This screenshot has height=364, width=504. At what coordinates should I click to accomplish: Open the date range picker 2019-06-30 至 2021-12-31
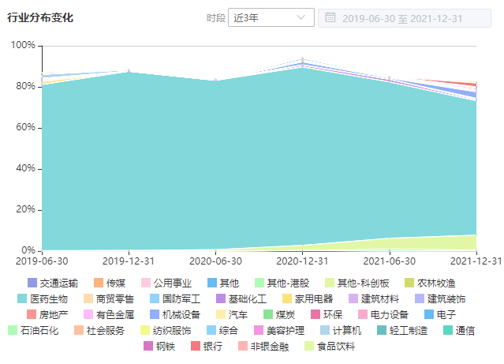pyautogui.click(x=402, y=17)
